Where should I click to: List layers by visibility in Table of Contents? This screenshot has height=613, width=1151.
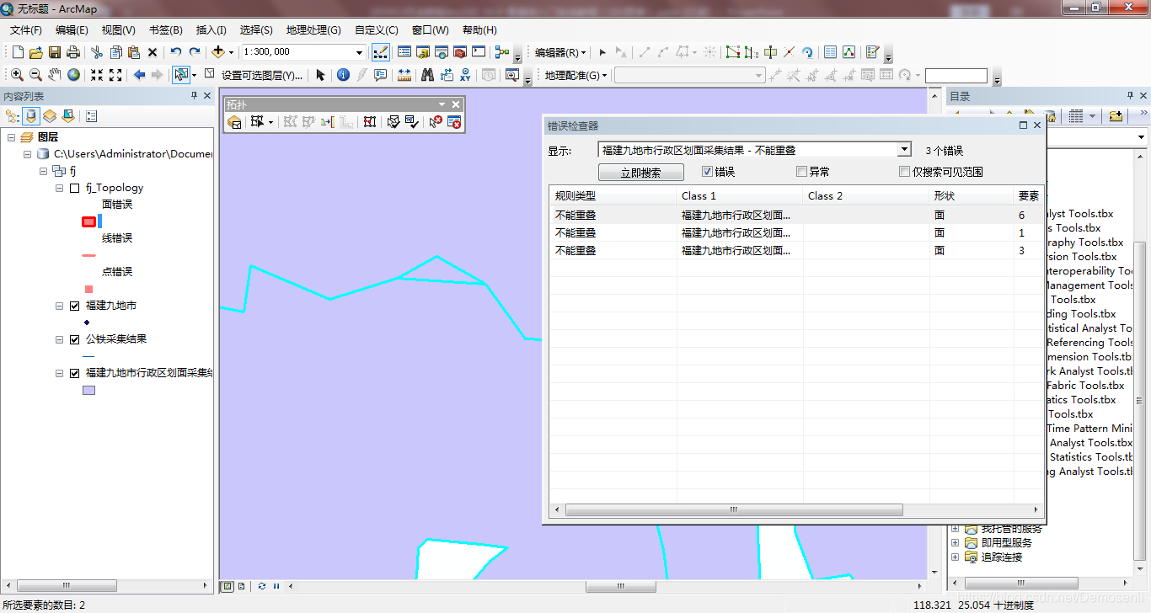(50, 115)
